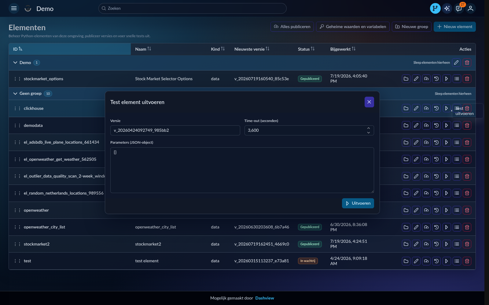
Task: Delete the stockmarket2 element
Action: (467, 244)
